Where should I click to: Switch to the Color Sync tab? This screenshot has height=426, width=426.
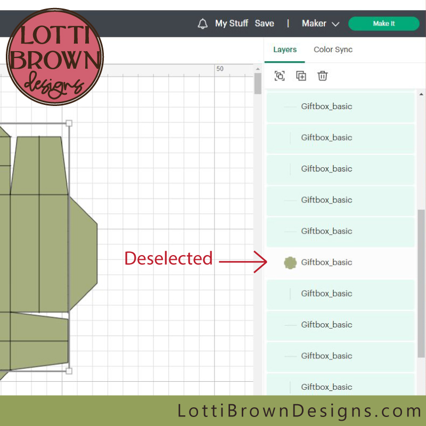[333, 50]
